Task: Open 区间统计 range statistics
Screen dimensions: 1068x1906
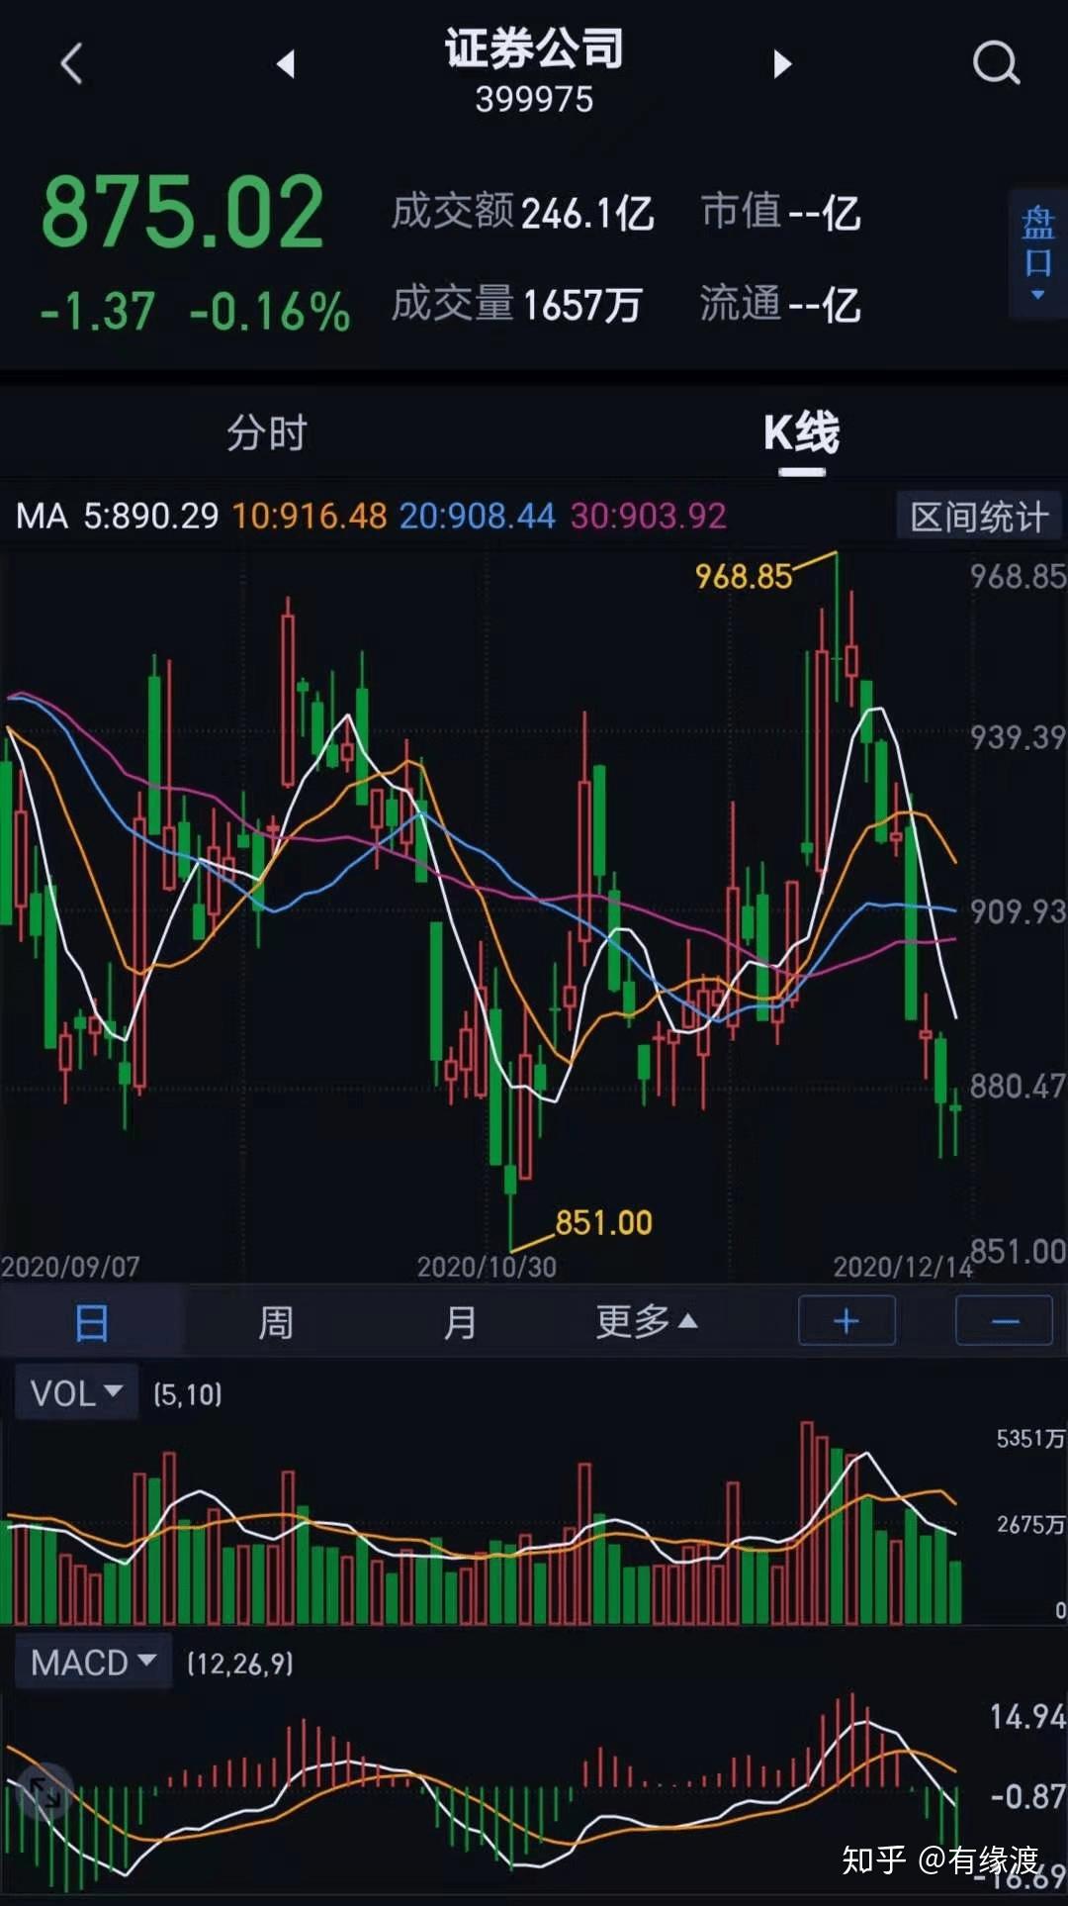Action: [978, 517]
